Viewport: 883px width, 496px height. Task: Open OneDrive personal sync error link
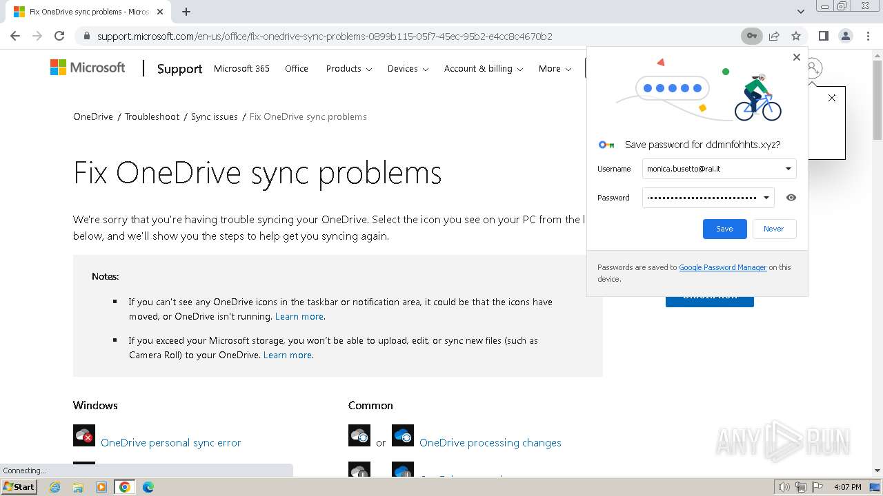171,442
